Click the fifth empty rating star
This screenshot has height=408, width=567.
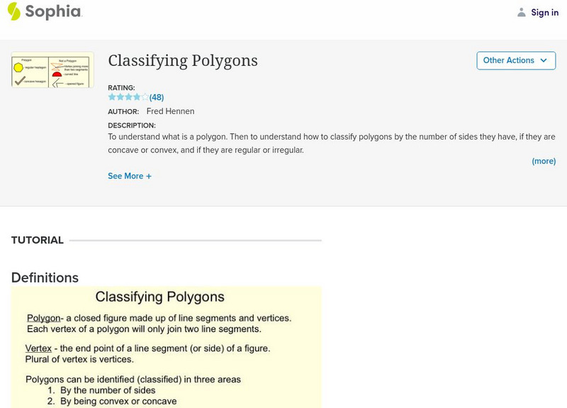145,97
